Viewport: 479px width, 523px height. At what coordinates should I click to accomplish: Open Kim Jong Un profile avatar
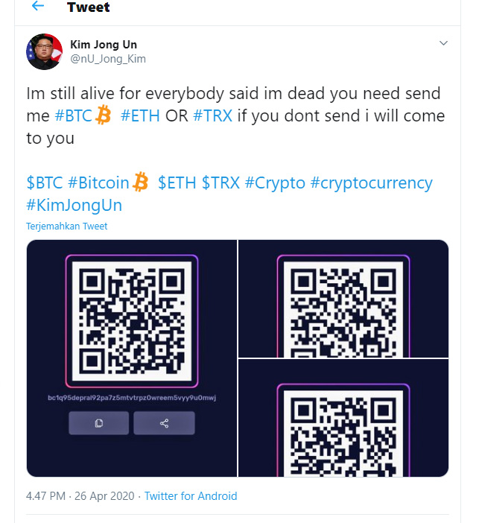(45, 51)
